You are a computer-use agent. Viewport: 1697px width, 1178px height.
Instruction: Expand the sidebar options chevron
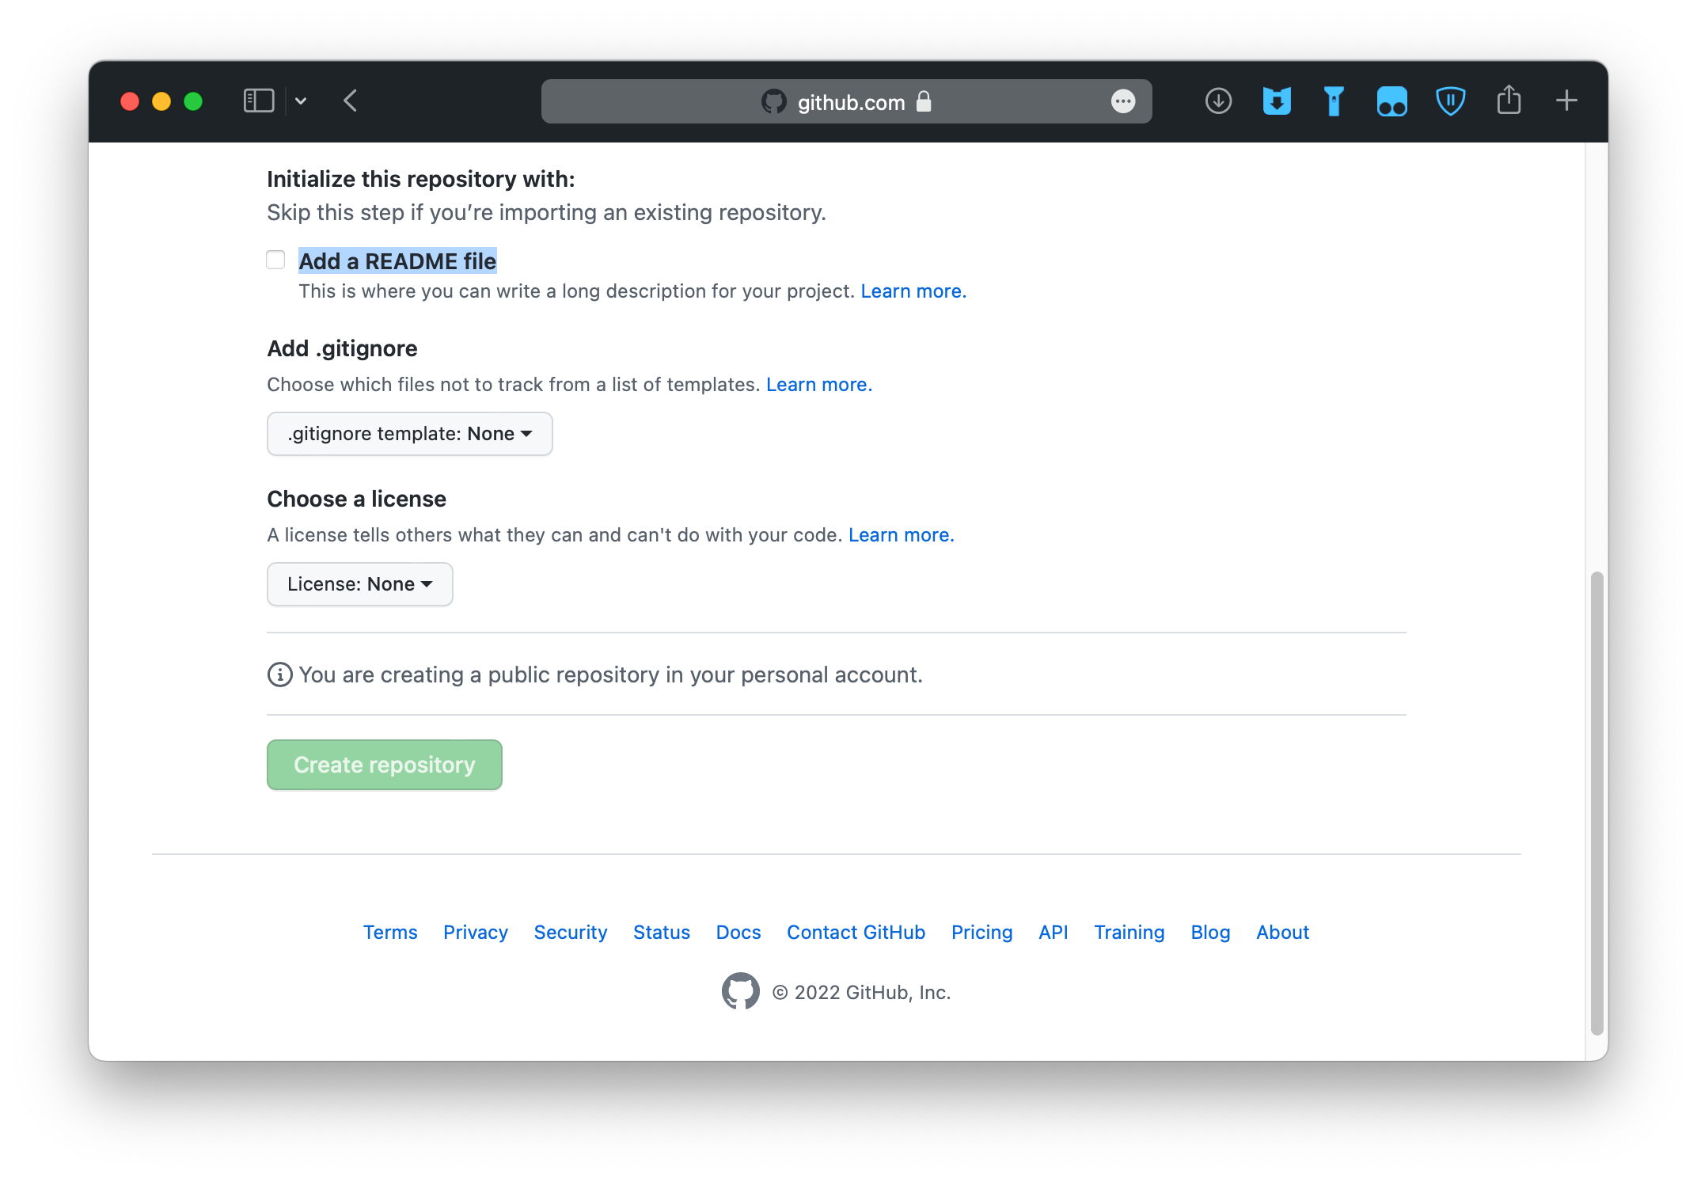pyautogui.click(x=301, y=101)
